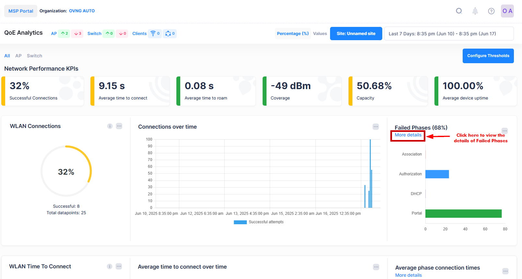Open More details under Failed Phases
This screenshot has height=279, width=522.
[408, 135]
